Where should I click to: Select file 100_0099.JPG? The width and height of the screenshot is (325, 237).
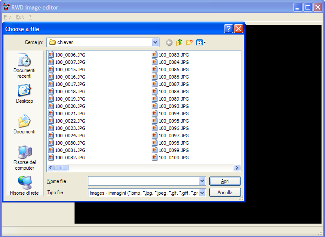point(170,150)
